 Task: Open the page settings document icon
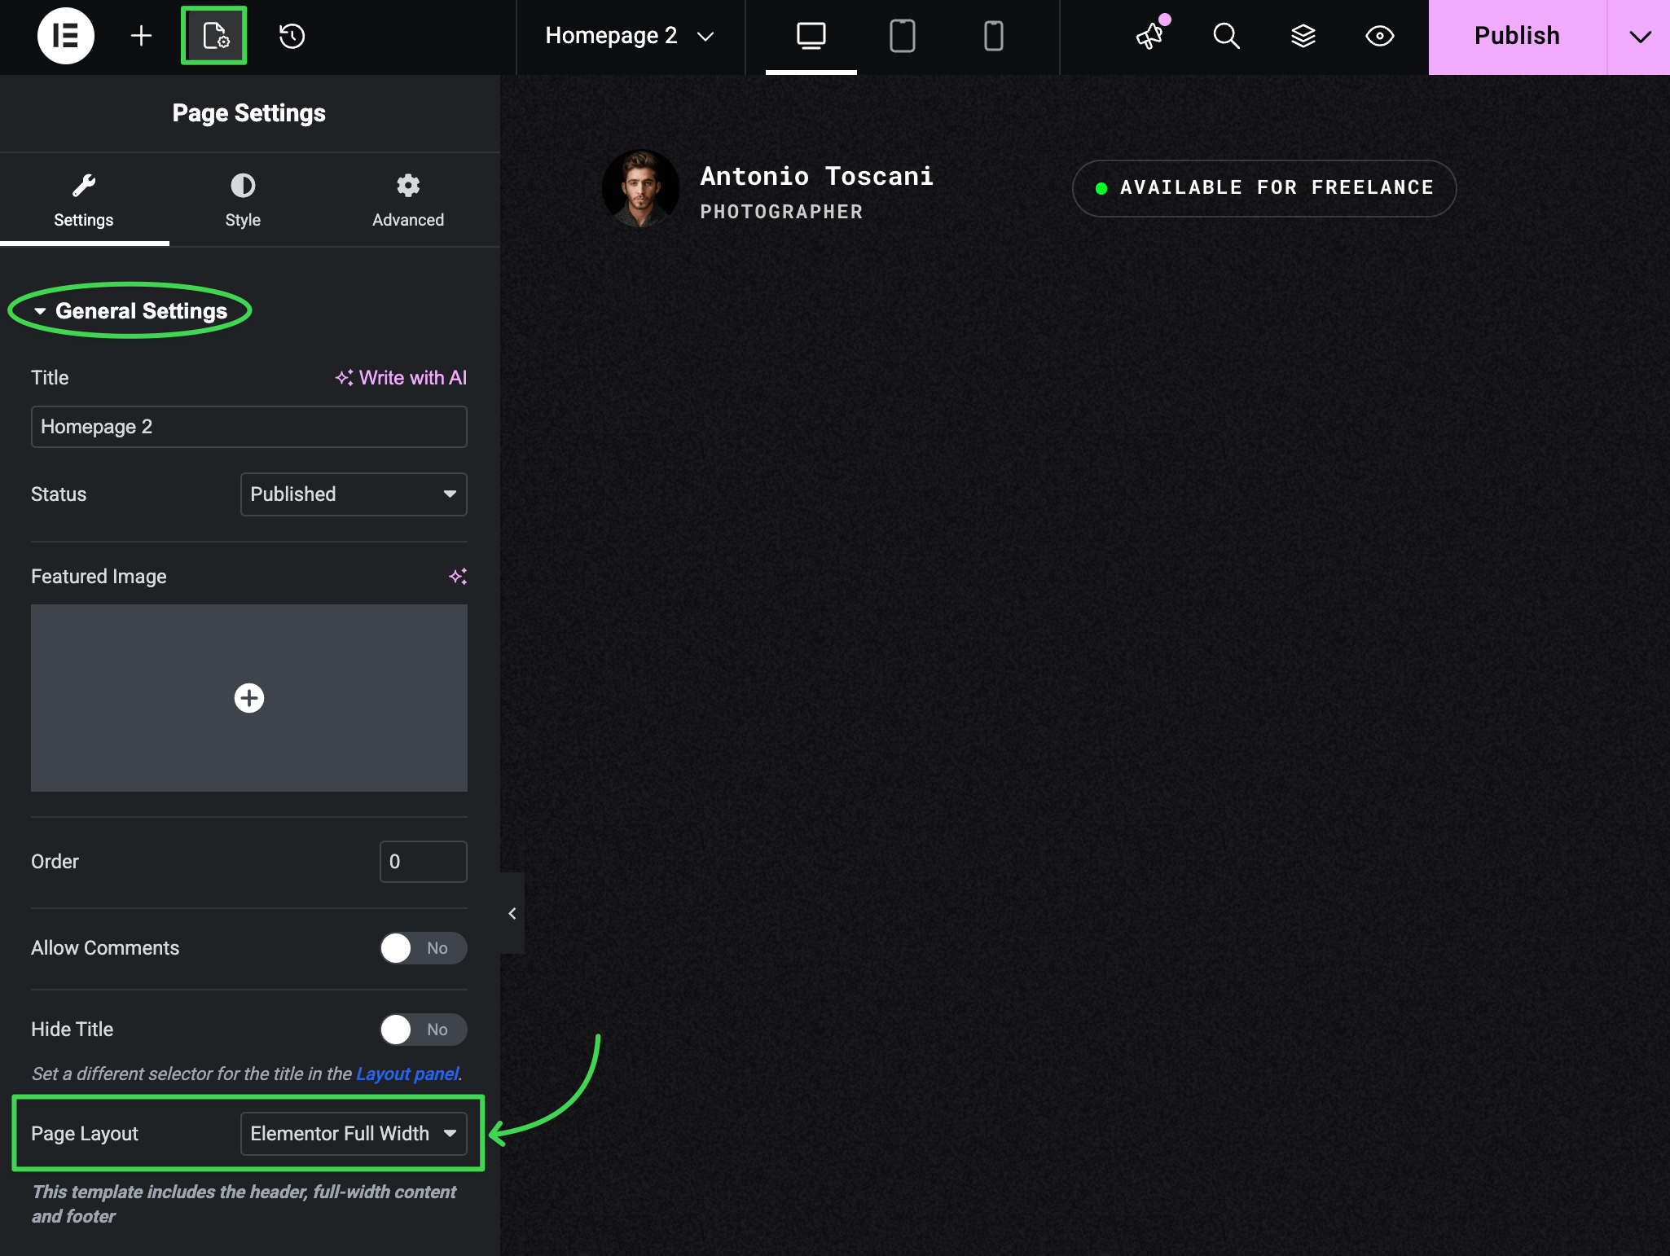pyautogui.click(x=214, y=36)
